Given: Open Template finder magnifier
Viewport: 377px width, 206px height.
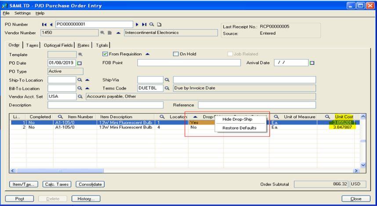Looking at the screenshot, I should pos(80,55).
